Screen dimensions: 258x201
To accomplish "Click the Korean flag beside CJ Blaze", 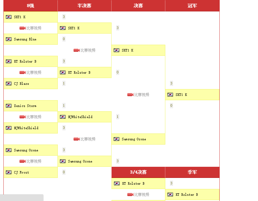I will 9,84.
